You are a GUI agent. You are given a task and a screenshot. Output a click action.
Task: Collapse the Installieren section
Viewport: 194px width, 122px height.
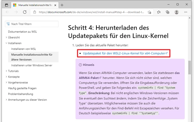point(6,43)
